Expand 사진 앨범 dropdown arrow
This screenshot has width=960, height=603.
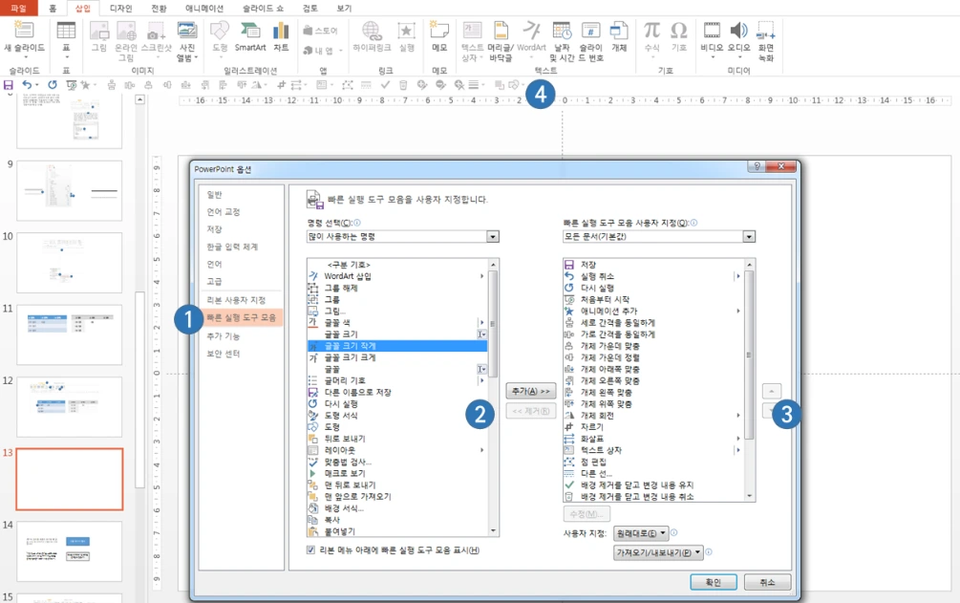pyautogui.click(x=196, y=57)
